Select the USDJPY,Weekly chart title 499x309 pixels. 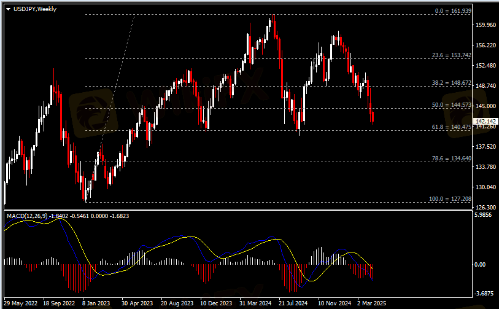(x=35, y=9)
